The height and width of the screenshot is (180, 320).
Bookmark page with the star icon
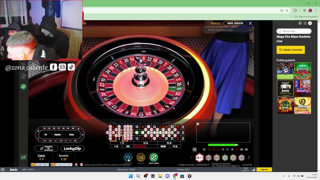[x=287, y=10]
